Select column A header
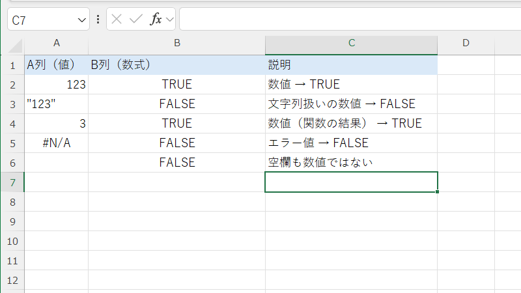 tap(57, 44)
